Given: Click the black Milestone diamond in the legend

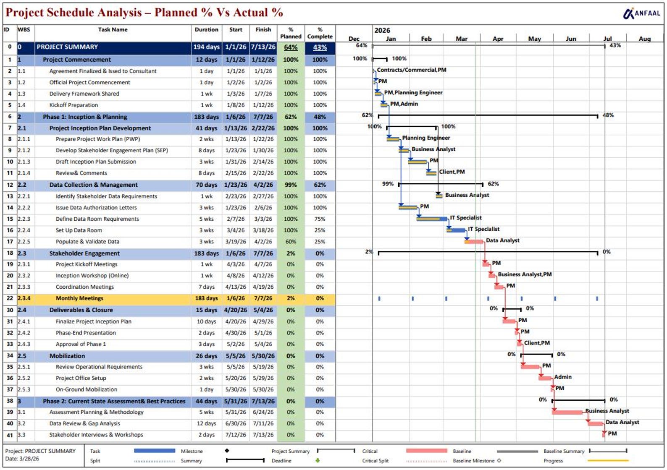Looking at the screenshot, I should 227,451.
